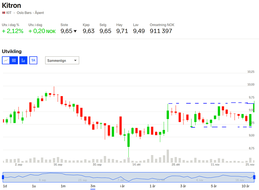Click the Høy value 9,71

(x=122, y=31)
